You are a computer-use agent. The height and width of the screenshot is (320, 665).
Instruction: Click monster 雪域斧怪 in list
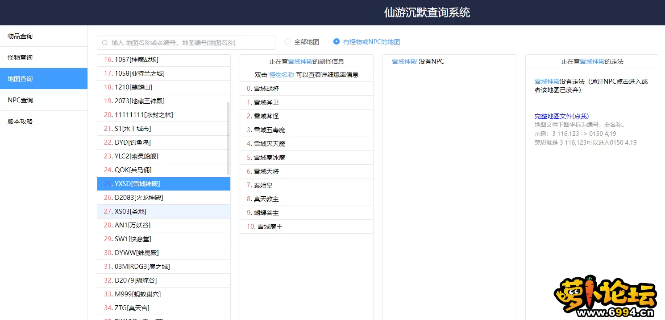[x=307, y=116]
